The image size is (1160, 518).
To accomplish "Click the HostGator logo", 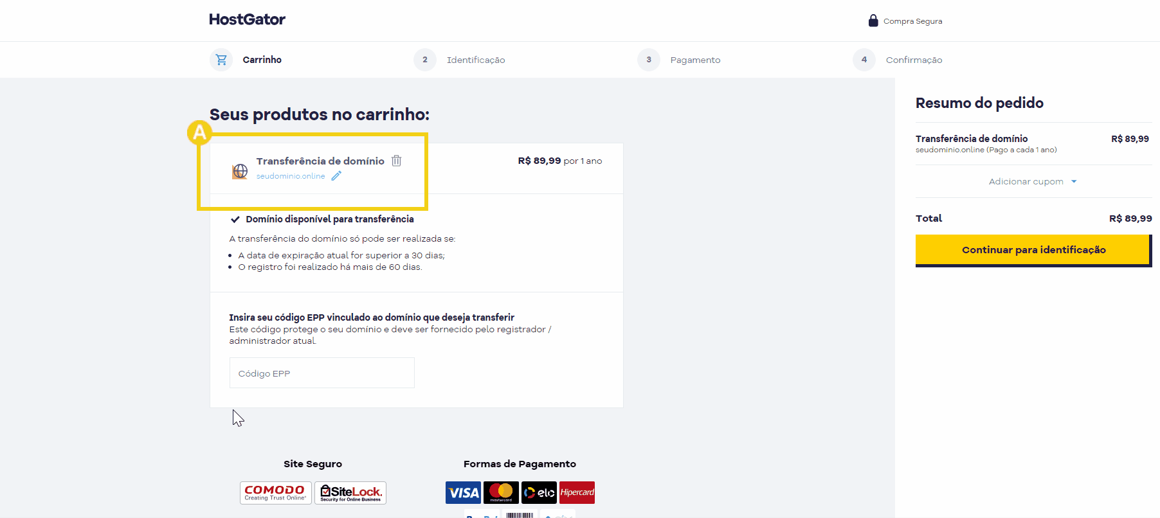I will [x=247, y=19].
